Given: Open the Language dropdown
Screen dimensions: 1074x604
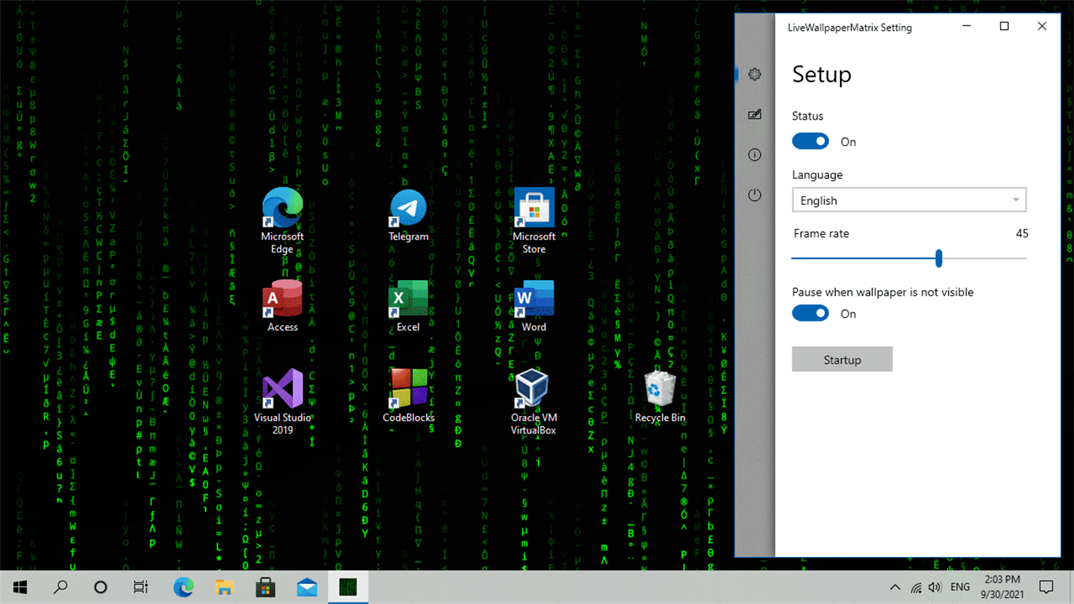Looking at the screenshot, I should coord(909,200).
